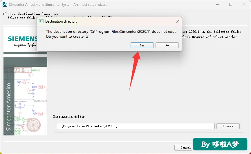Click the green By 哆啦A梦 watermark badge
This screenshot has width=251, height=154.
point(220,144)
